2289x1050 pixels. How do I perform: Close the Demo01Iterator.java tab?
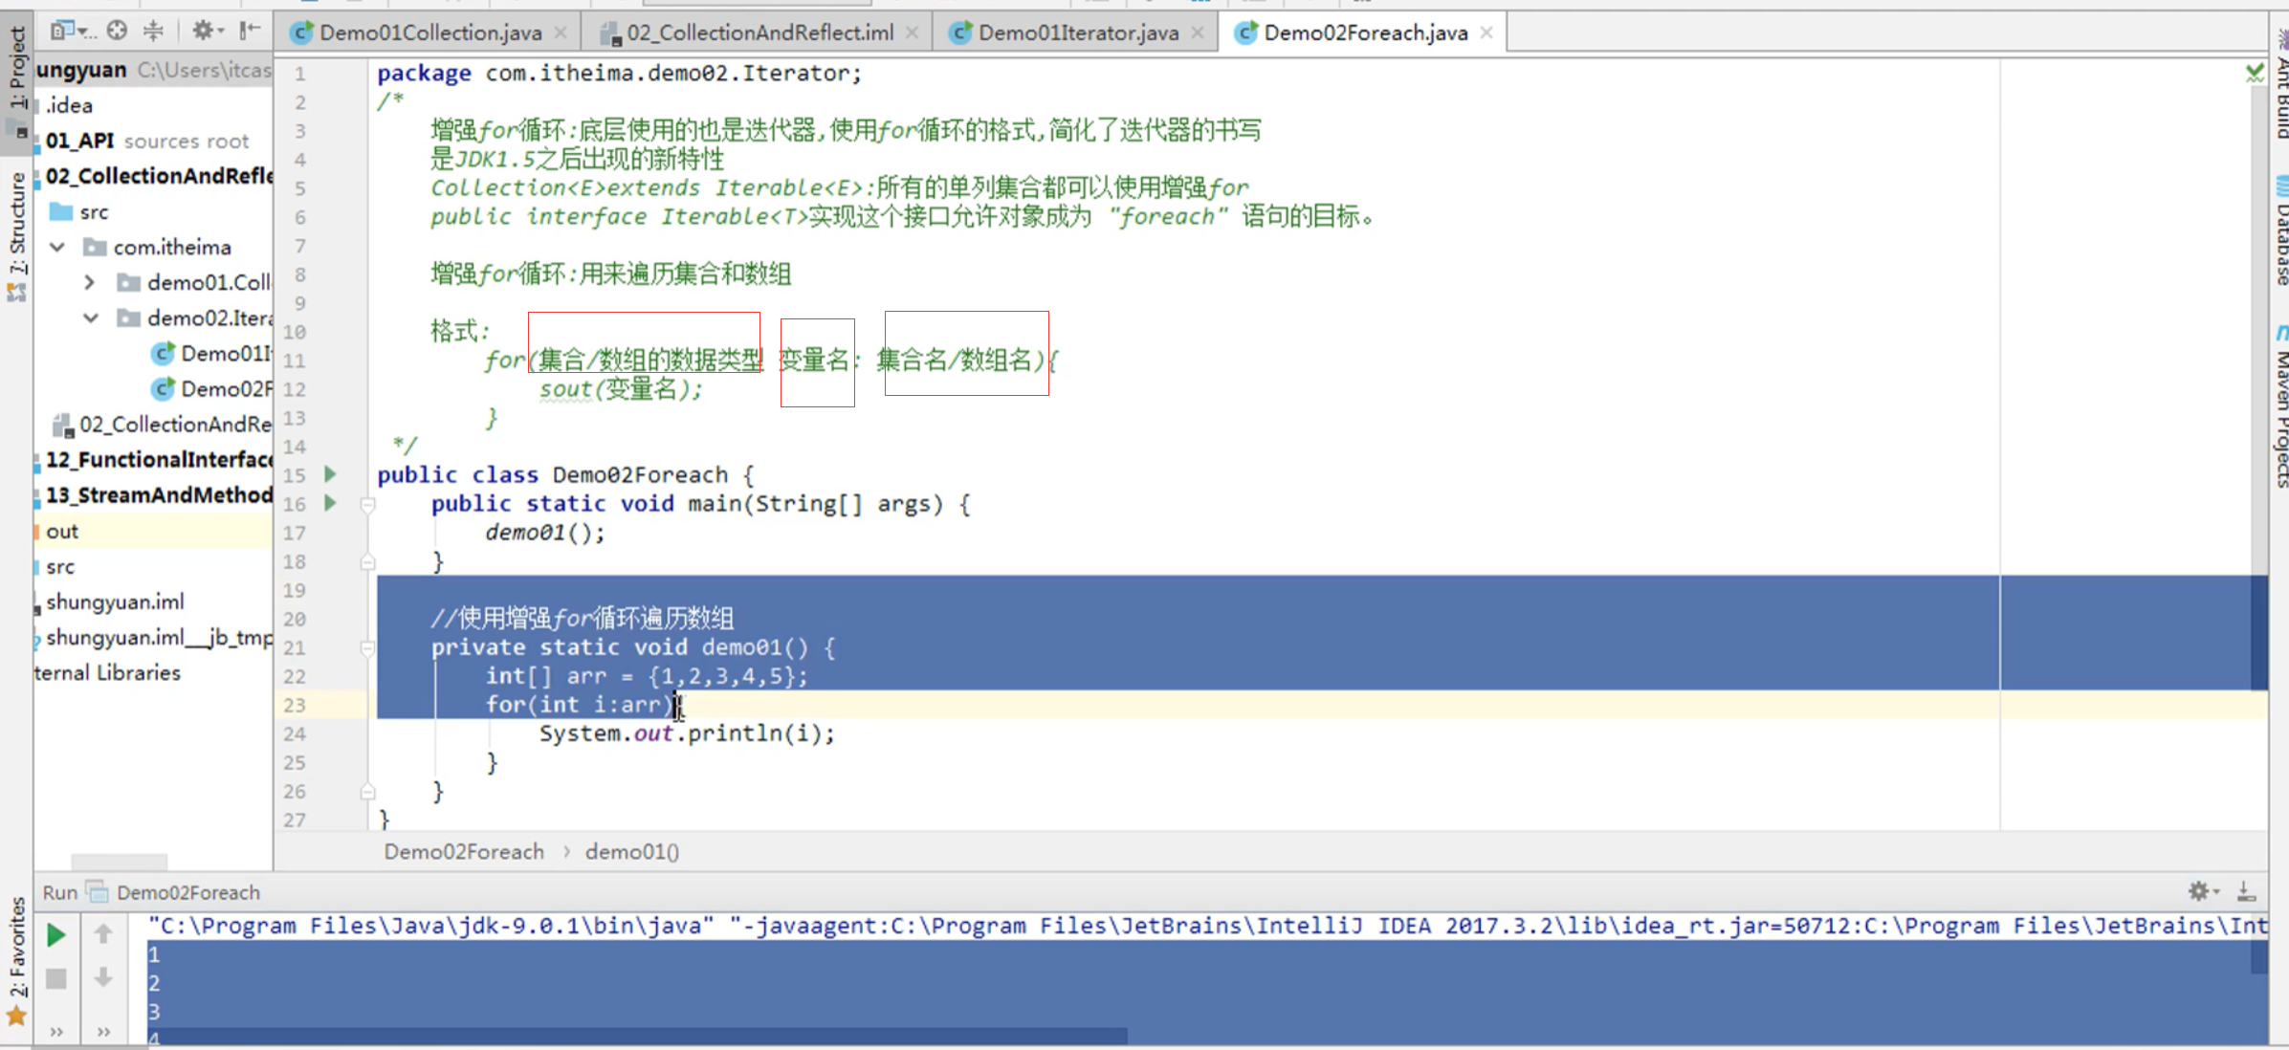coord(1198,33)
